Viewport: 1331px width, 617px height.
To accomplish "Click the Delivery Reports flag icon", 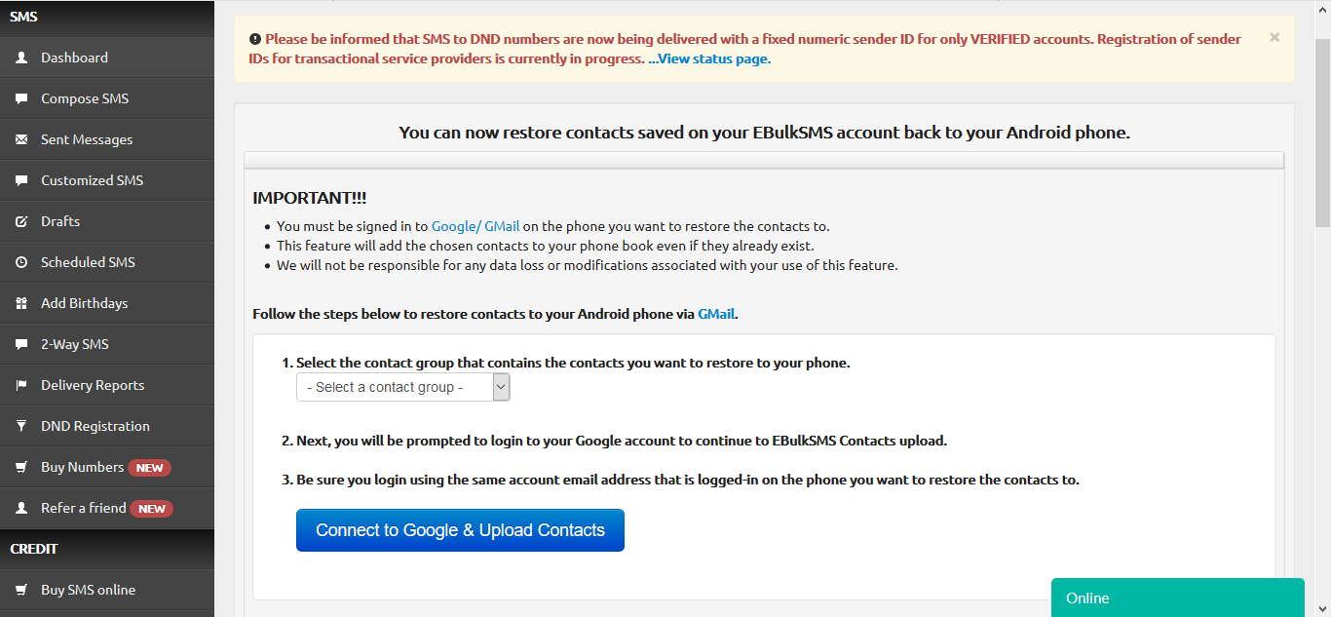I will point(21,385).
